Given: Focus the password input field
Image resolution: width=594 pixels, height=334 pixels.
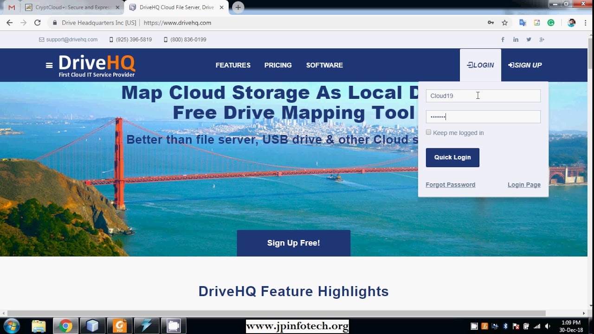Looking at the screenshot, I should pos(483,116).
